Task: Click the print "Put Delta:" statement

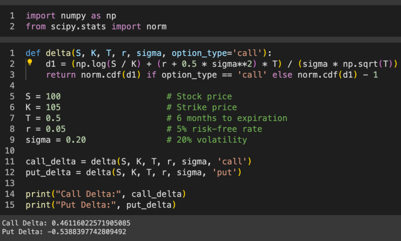Action: 101,205
